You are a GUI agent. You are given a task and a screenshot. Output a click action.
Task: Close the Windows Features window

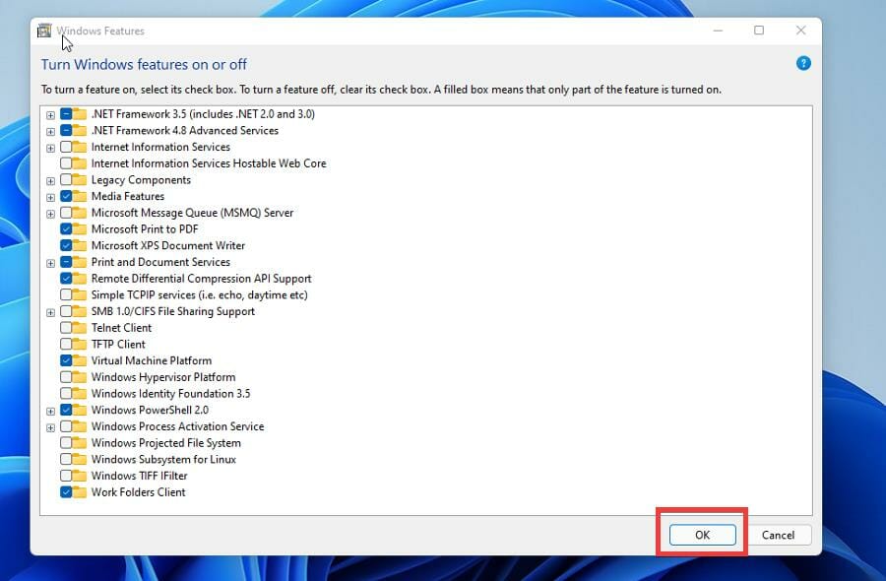pyautogui.click(x=800, y=31)
